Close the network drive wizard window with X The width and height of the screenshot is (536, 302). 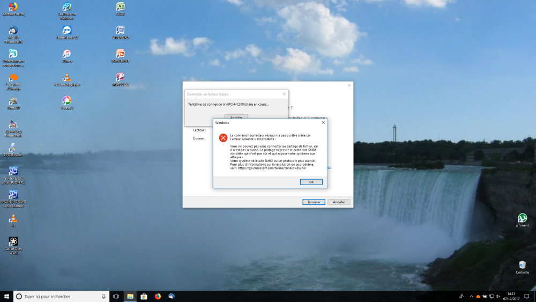click(x=349, y=85)
